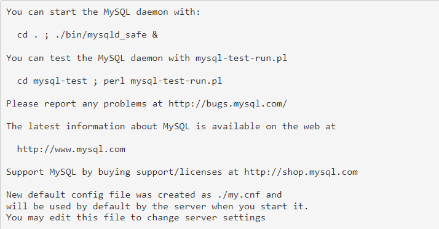The height and width of the screenshot is (229, 439).
Task: Click 'perl mysql-test-run.pl' in indented command
Action: 163,81
